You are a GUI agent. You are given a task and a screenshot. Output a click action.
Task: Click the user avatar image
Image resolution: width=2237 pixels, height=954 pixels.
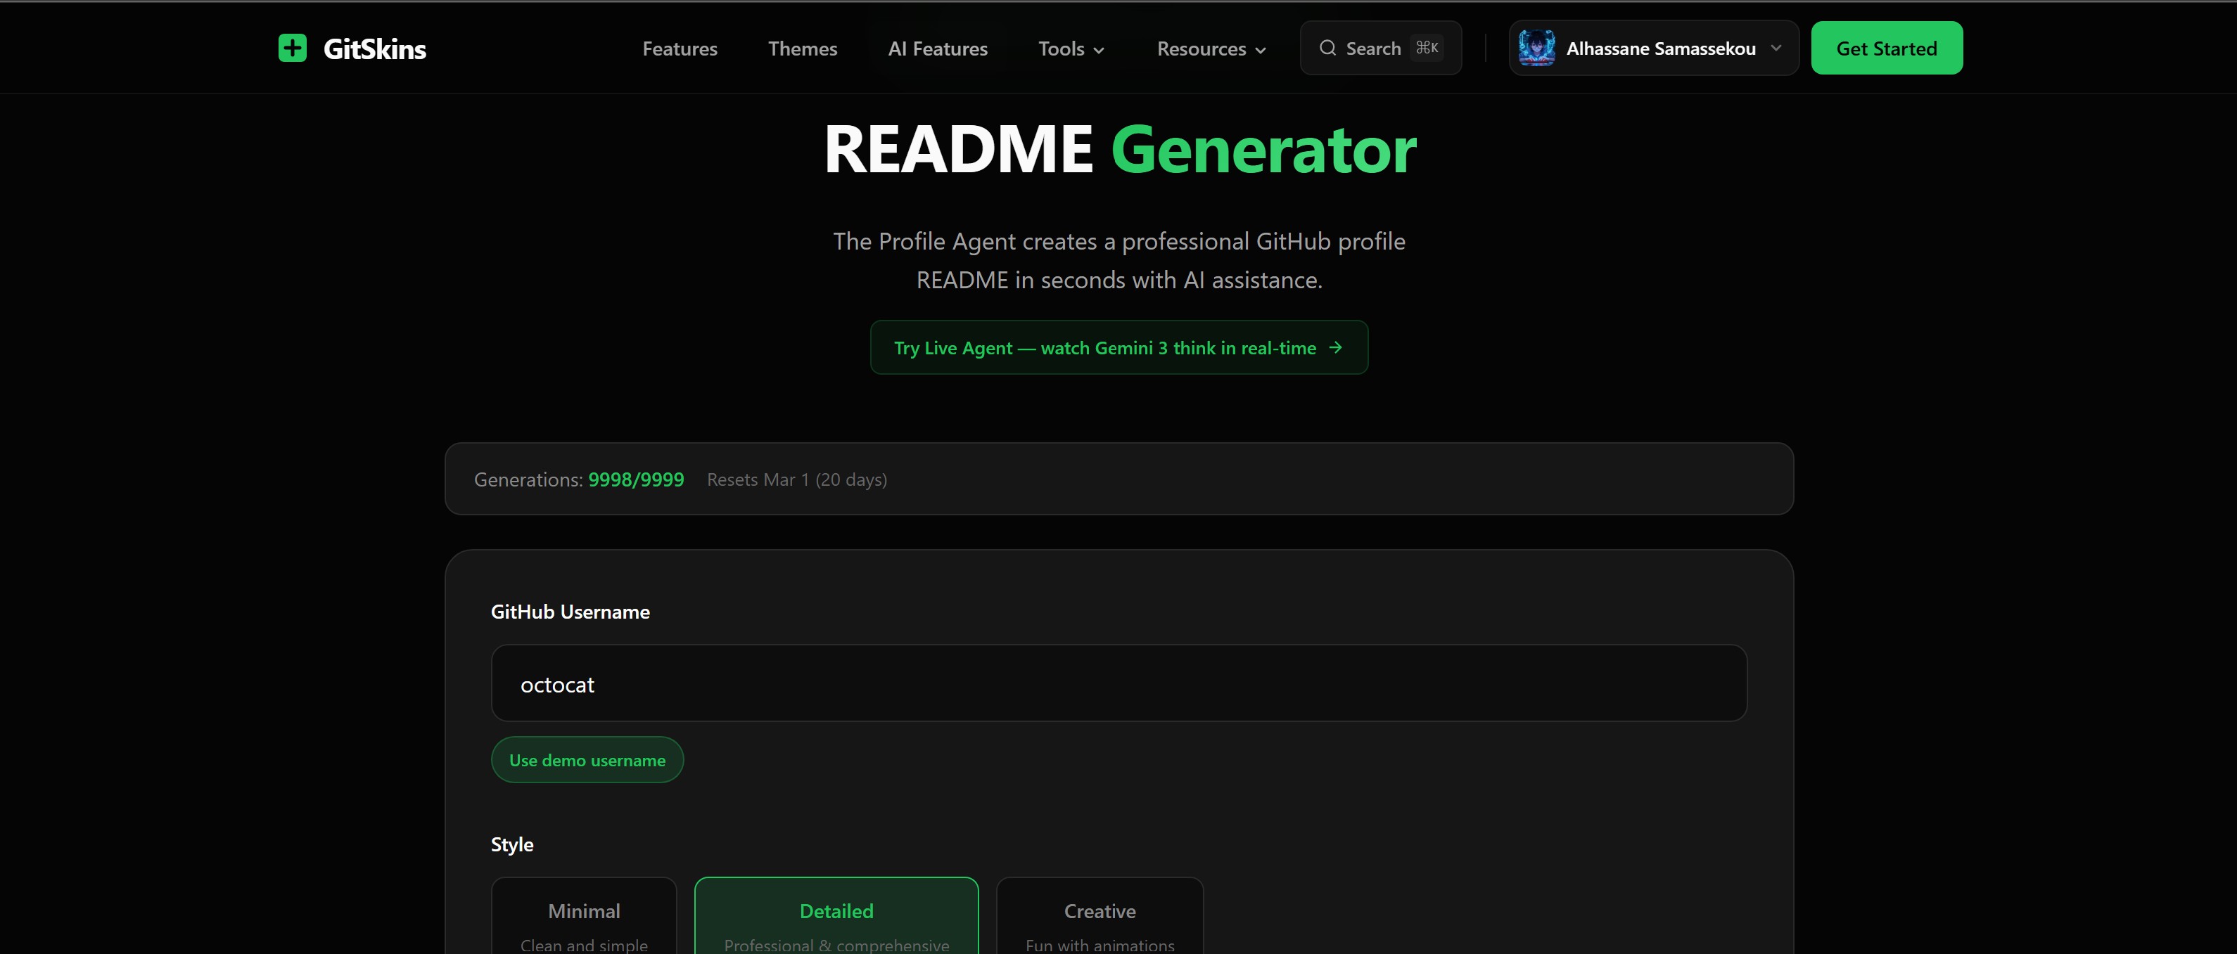[x=1536, y=48]
